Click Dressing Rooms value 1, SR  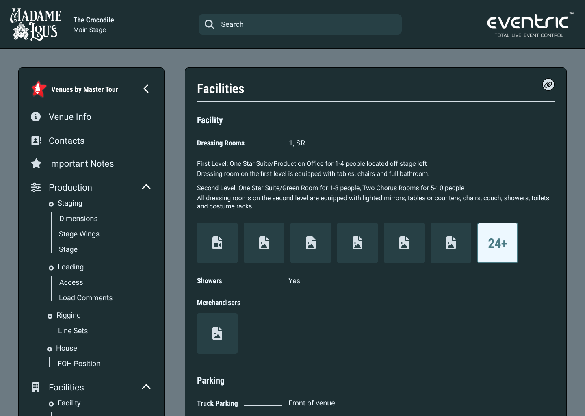click(297, 143)
